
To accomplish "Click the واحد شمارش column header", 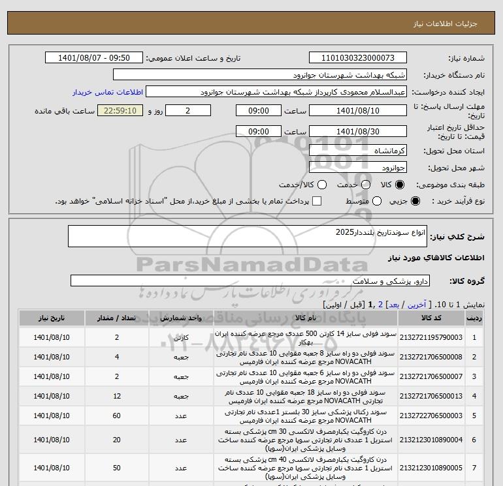I will (181, 318).
